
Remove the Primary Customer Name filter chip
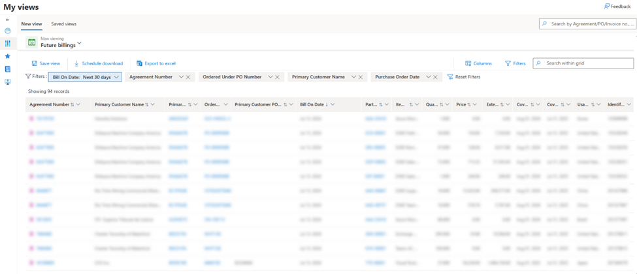361,77
